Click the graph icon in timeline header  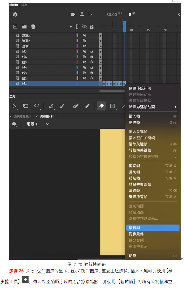[91, 15]
